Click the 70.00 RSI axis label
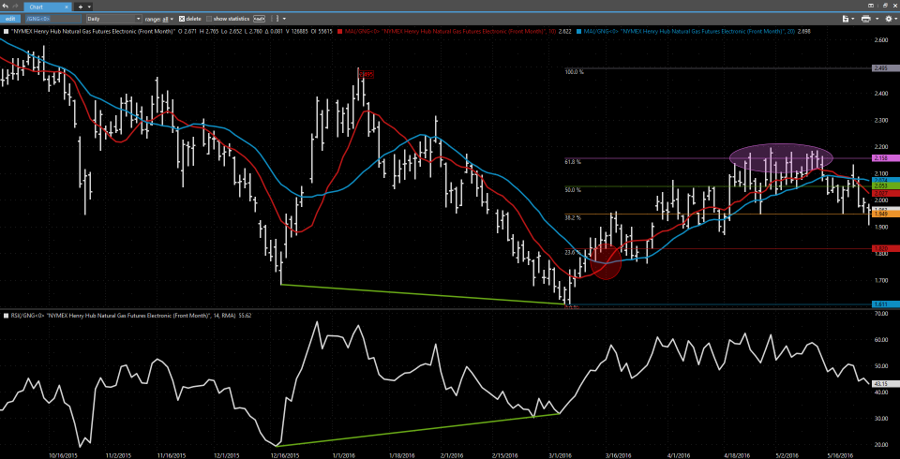Screen dimensions: 900x459 (880, 314)
